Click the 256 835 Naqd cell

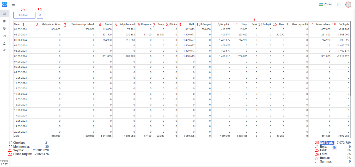(243, 56)
